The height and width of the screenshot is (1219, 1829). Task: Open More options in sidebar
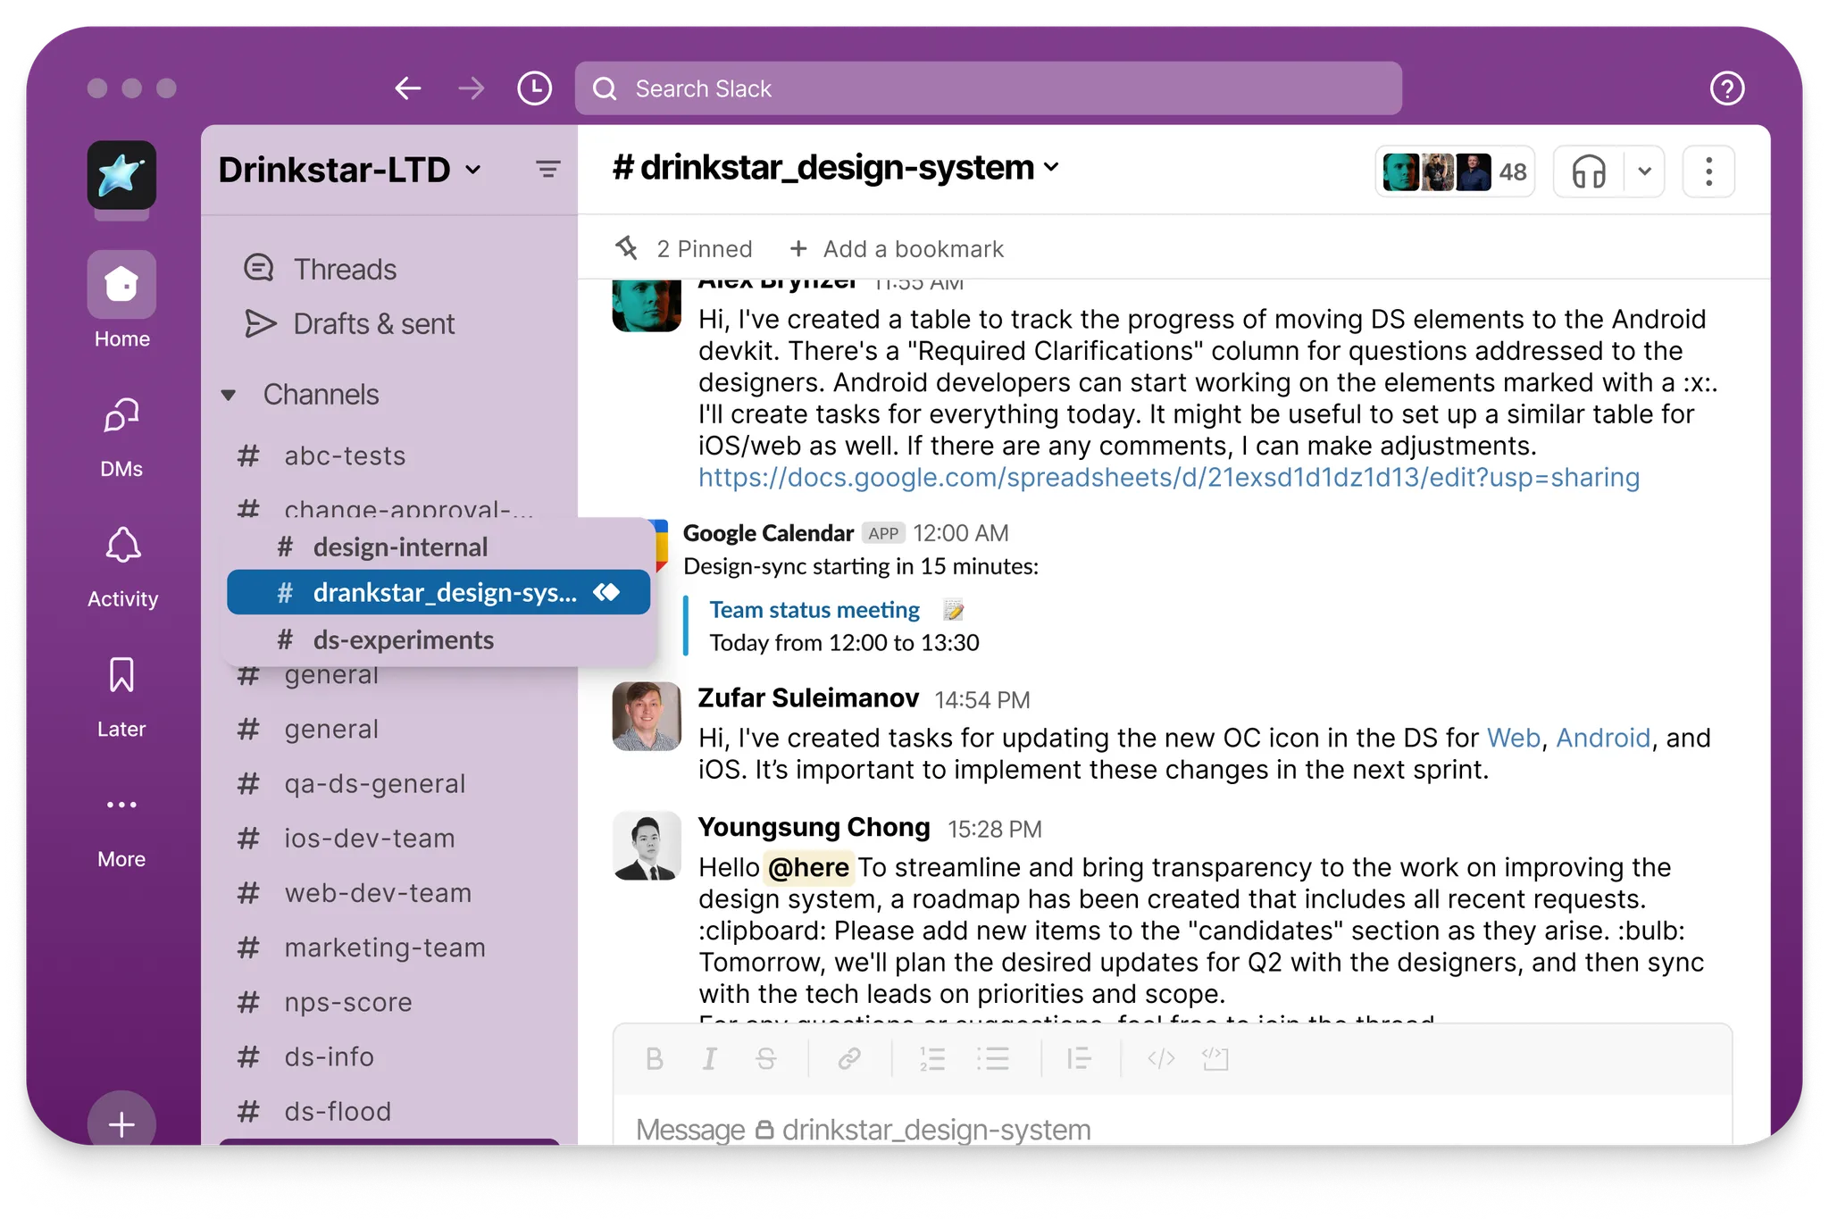tap(121, 829)
